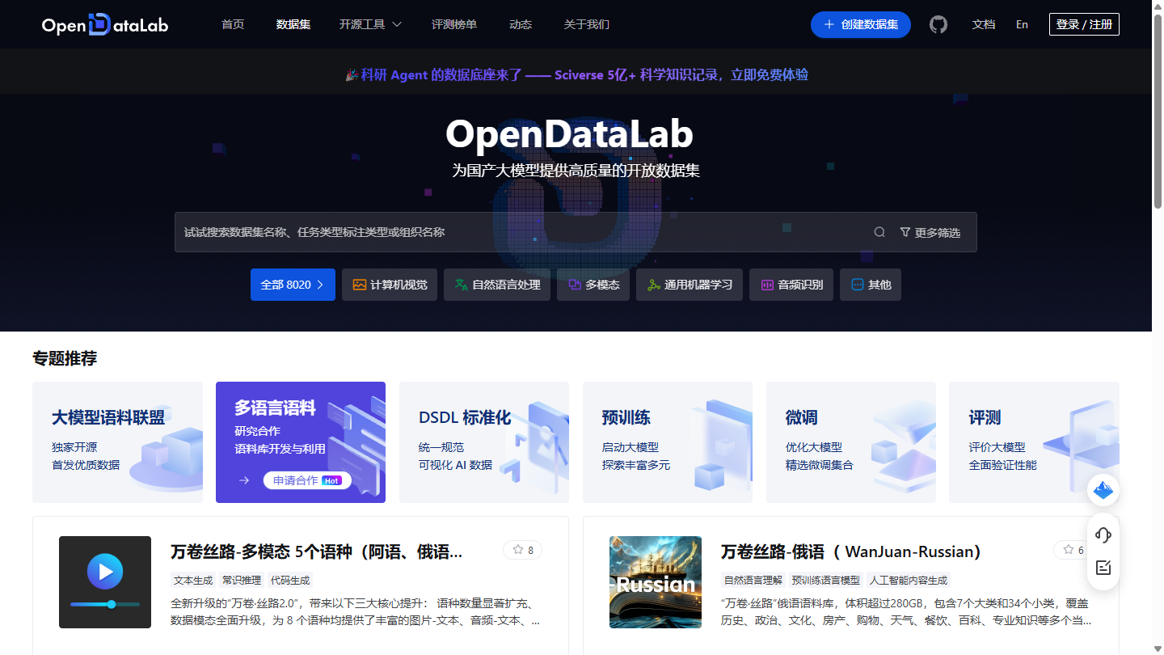Image resolution: width=1164 pixels, height=655 pixels.
Task: Open the 文档 link in header
Action: tap(984, 24)
